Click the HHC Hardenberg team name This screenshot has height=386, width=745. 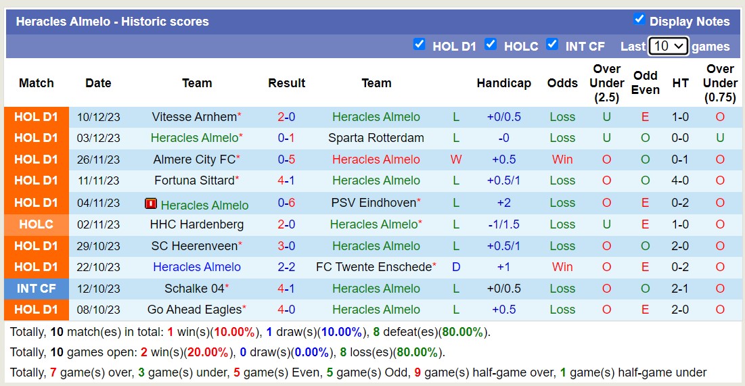click(x=197, y=224)
